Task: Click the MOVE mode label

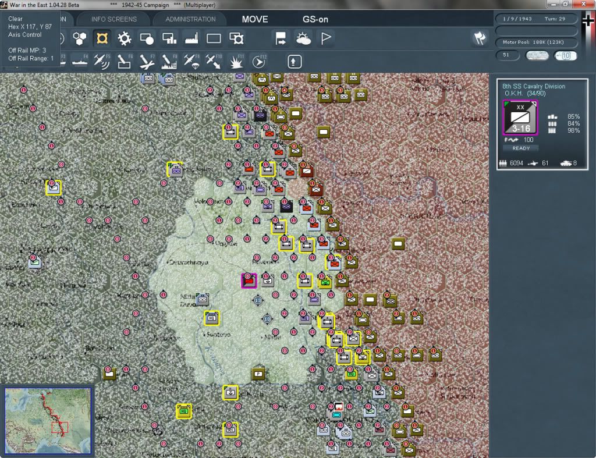Action: (255, 19)
